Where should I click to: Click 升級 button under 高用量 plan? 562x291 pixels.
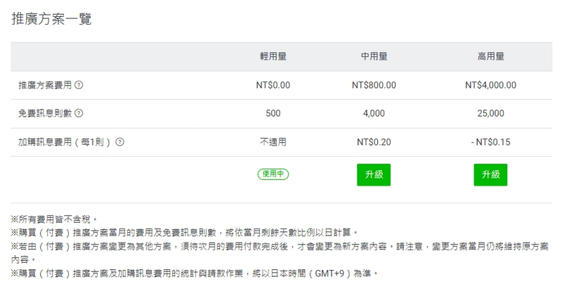pyautogui.click(x=490, y=174)
